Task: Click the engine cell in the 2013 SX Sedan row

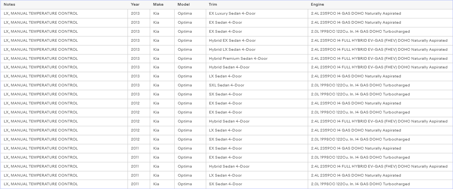Action: point(380,94)
